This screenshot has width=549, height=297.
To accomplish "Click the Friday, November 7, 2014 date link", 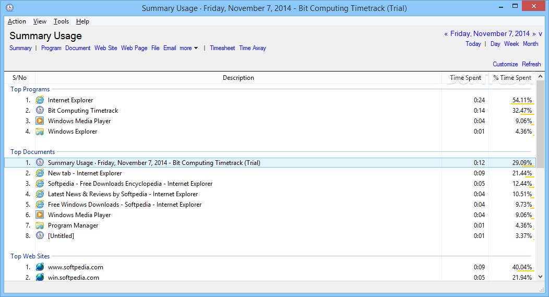I will 490,33.
